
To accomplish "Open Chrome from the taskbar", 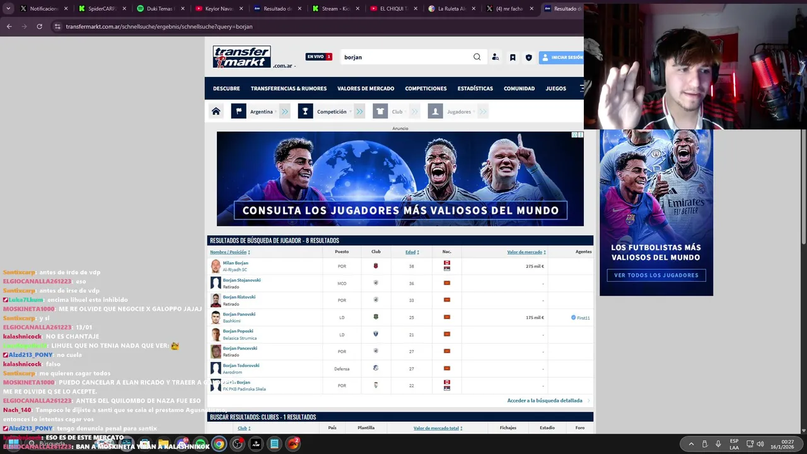I will (219, 444).
